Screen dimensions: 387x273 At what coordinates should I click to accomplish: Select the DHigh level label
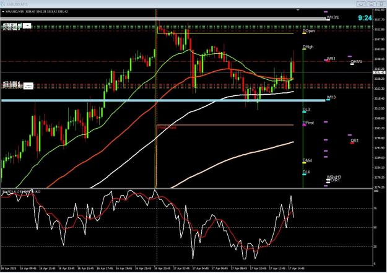click(x=308, y=46)
